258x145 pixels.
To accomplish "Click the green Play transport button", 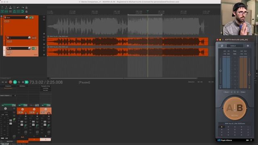I will coord(15,82).
